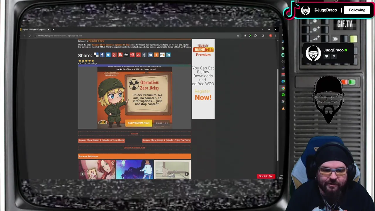Share via the Odnoklassniki icon
Screen dimensions: 375x211
156,55
